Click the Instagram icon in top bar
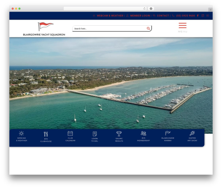The image size is (222, 188). (x=203, y=16)
